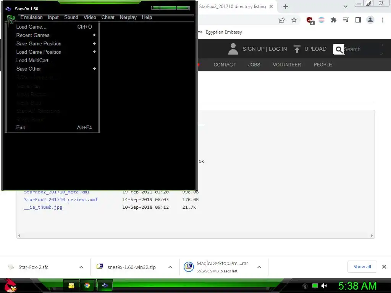The width and height of the screenshot is (391, 293).
Task: Open Chrome's three-dot menu
Action: [x=383, y=20]
